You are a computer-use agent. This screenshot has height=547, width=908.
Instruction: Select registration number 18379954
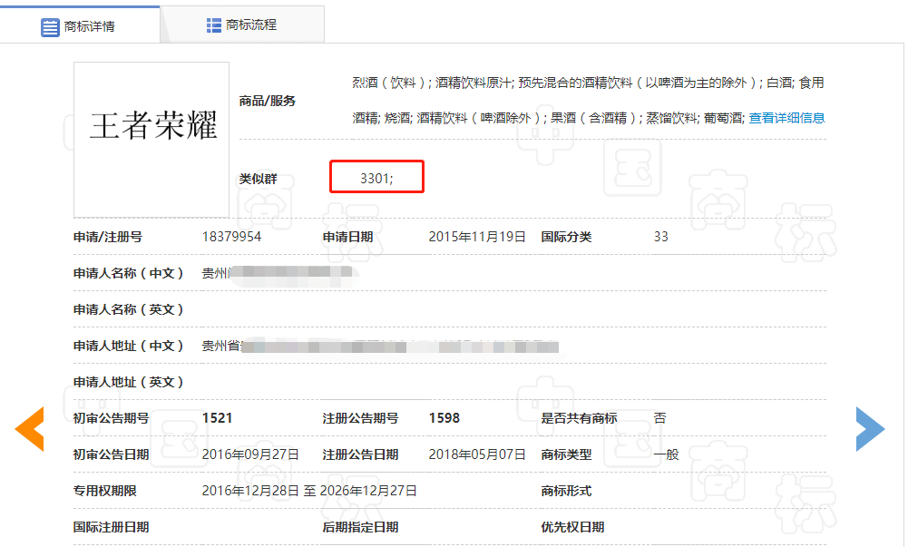231,237
